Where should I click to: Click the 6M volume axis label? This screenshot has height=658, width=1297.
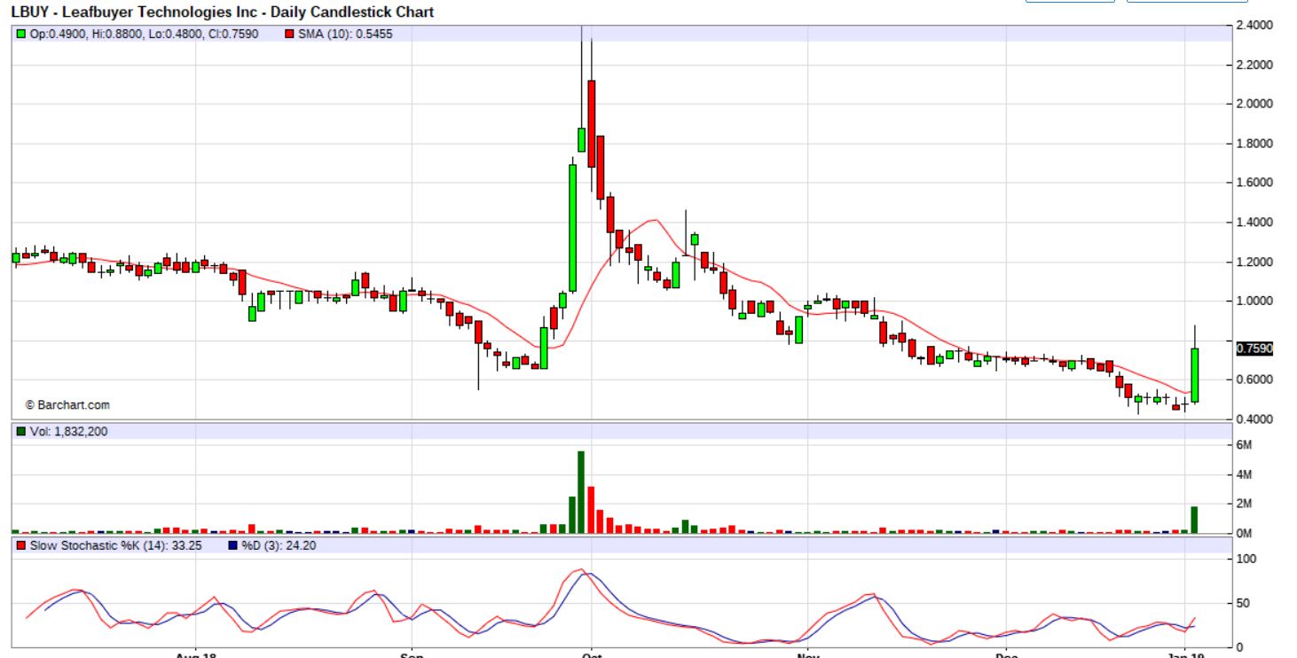coord(1244,446)
